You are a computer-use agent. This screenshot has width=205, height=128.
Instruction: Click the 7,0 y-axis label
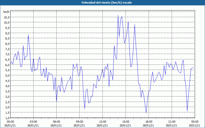pos(7,54)
